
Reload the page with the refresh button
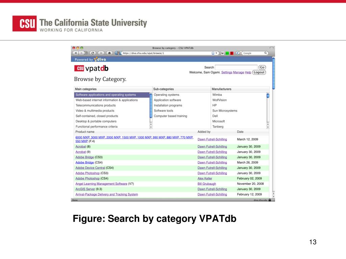pyautogui.click(x=93, y=53)
